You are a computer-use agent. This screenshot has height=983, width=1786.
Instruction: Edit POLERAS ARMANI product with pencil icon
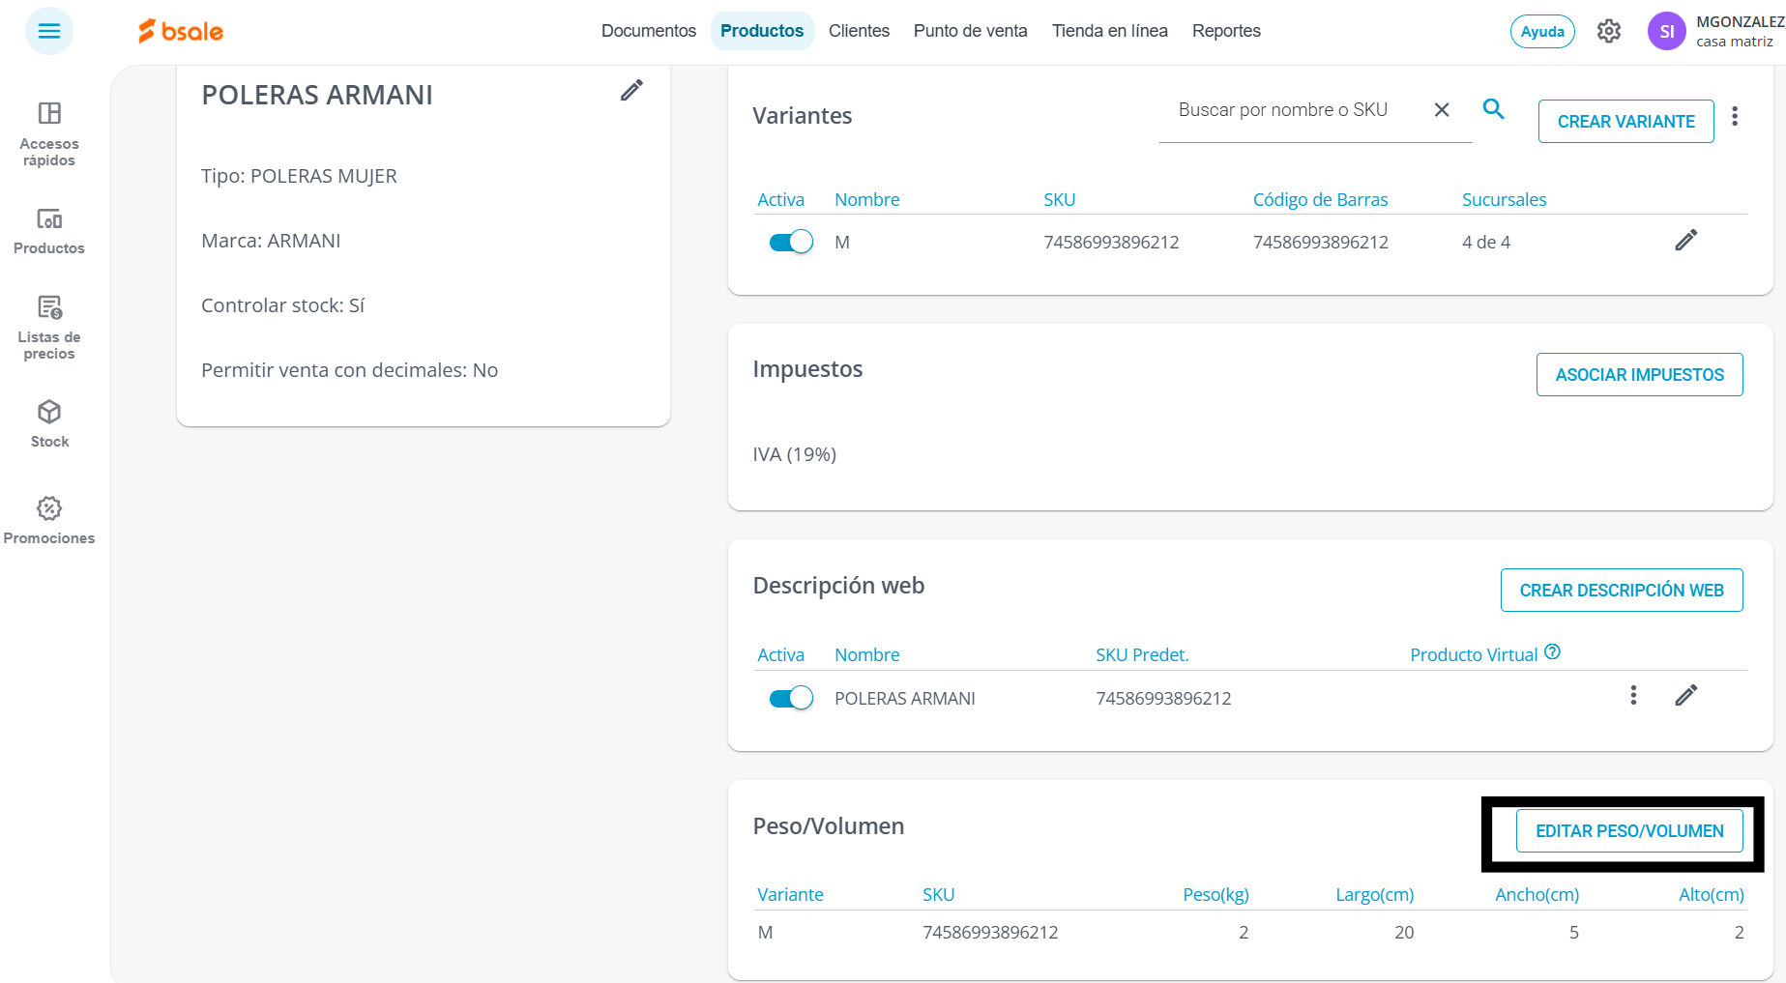click(x=631, y=91)
